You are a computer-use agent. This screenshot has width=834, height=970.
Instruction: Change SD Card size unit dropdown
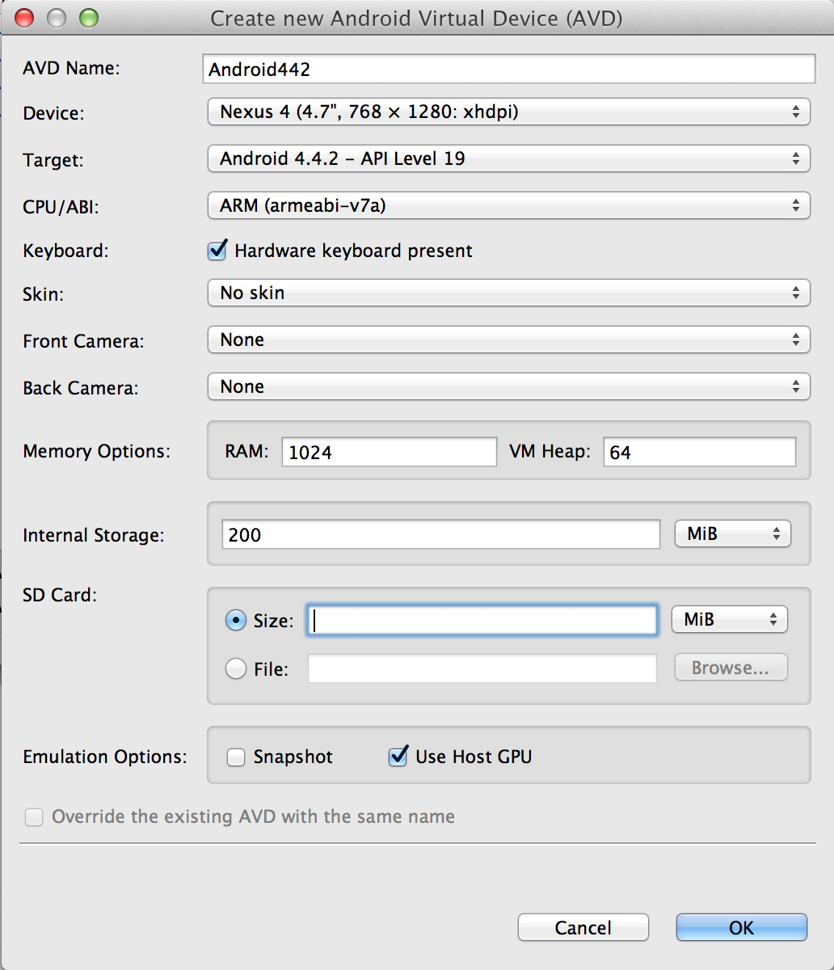pyautogui.click(x=729, y=620)
